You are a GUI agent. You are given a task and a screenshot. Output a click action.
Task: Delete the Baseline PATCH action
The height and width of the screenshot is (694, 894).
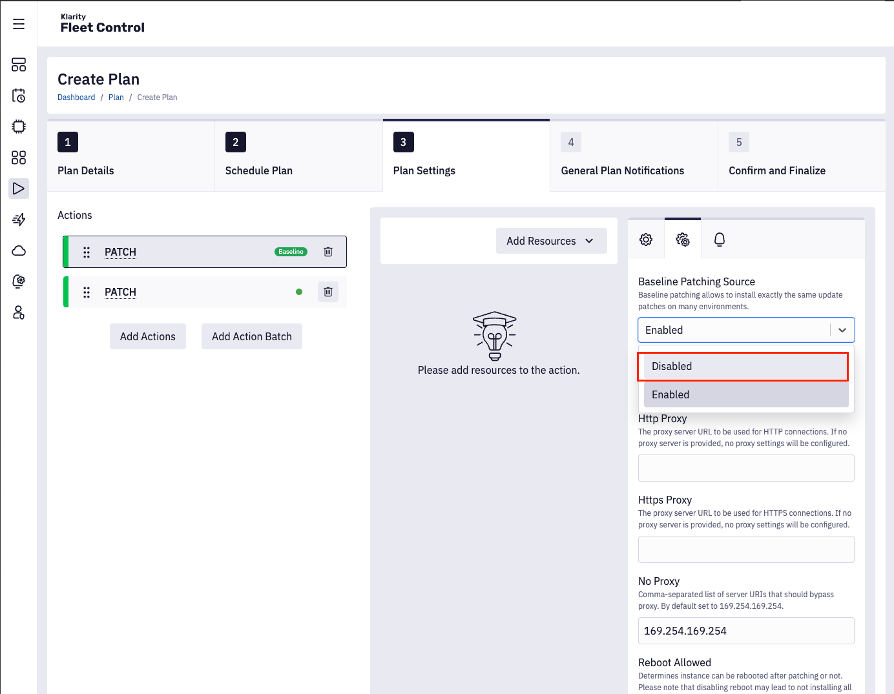pos(328,252)
